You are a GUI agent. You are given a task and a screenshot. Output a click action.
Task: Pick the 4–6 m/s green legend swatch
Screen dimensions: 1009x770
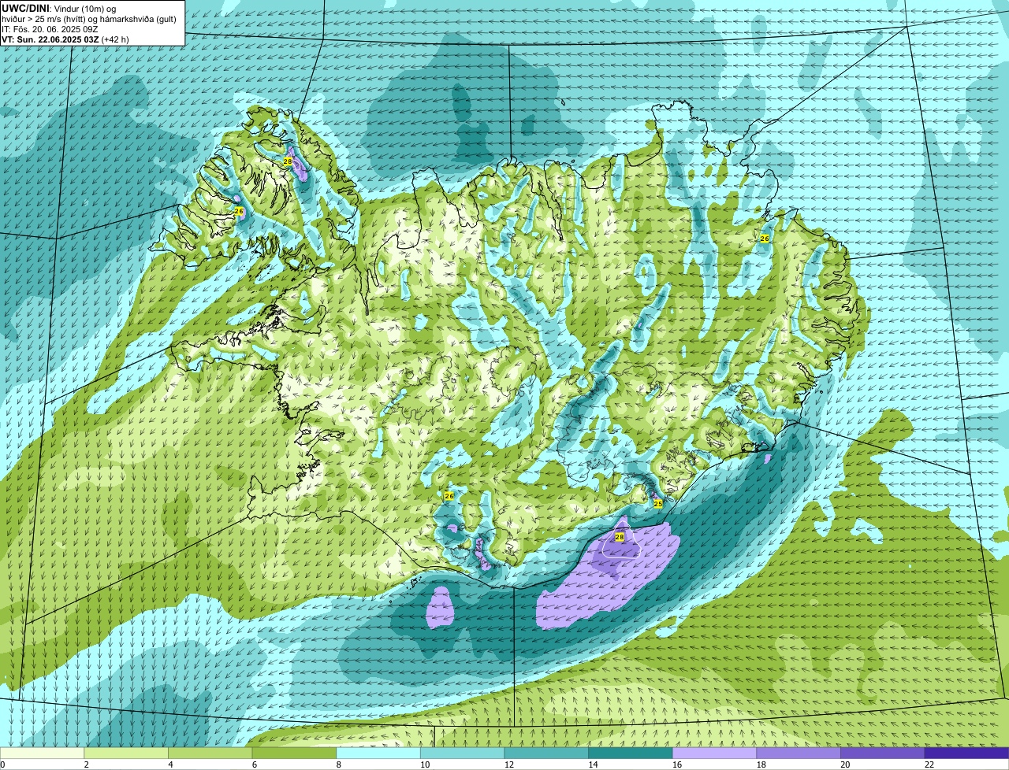pos(210,753)
